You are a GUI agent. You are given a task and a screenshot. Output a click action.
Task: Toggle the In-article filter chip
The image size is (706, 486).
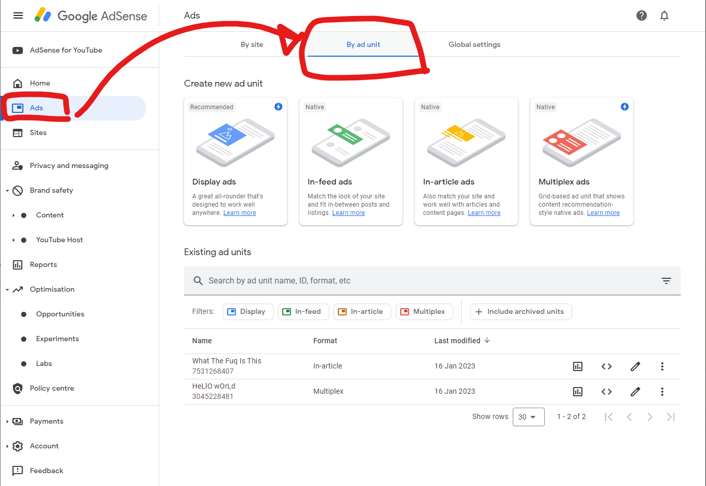[x=362, y=312]
